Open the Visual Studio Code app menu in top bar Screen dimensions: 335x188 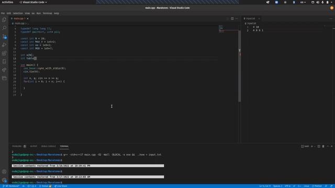[33, 2]
